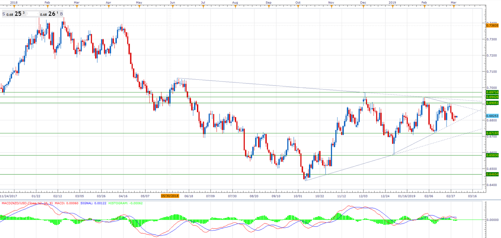Select the 0.69716 horizontal line price label
Screen dimensions: 501x238
tap(492, 92)
